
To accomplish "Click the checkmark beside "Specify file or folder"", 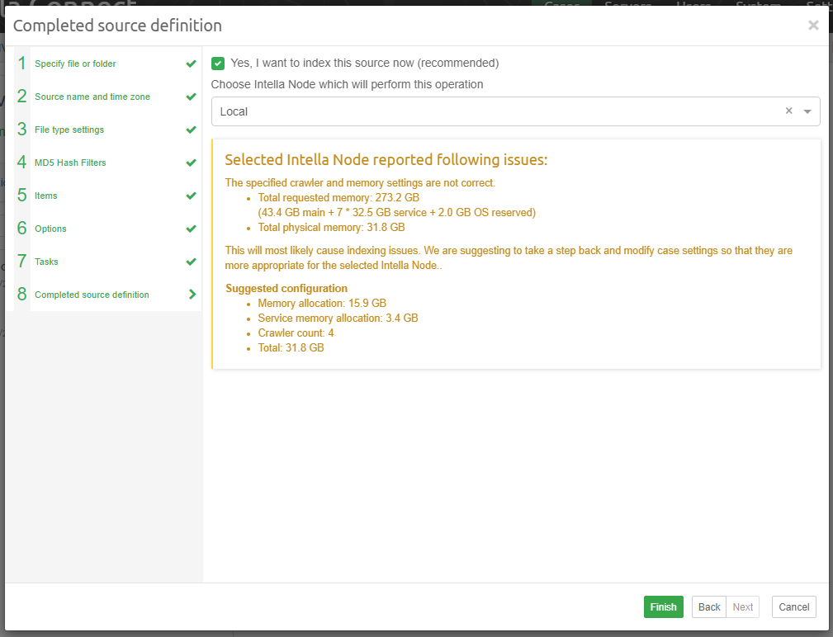I will click(x=191, y=63).
